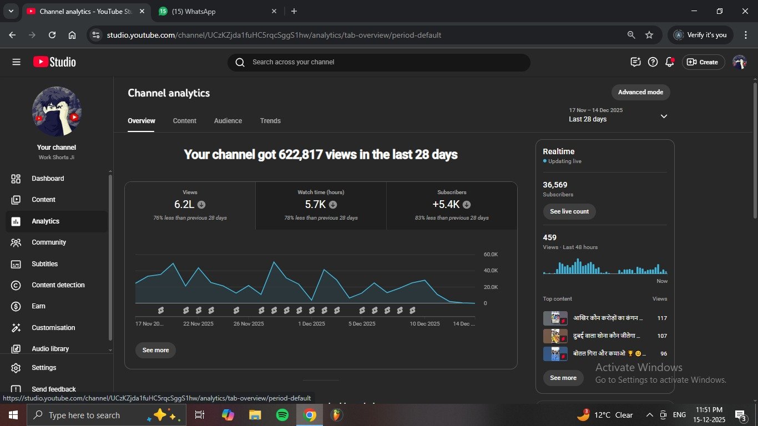Click the YouTube Studio logo
Viewport: 758px width, 426px height.
click(x=54, y=62)
